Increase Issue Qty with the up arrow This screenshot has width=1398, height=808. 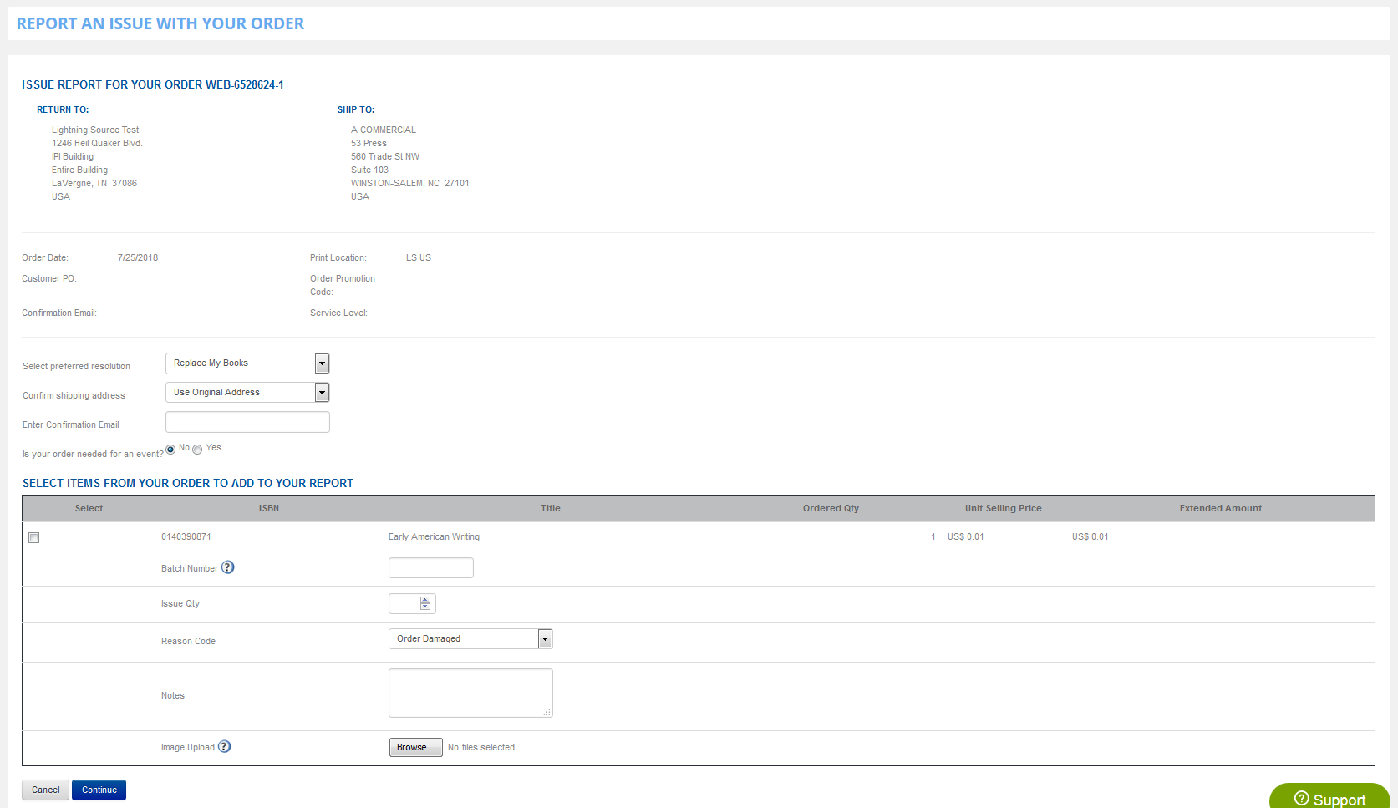point(425,600)
